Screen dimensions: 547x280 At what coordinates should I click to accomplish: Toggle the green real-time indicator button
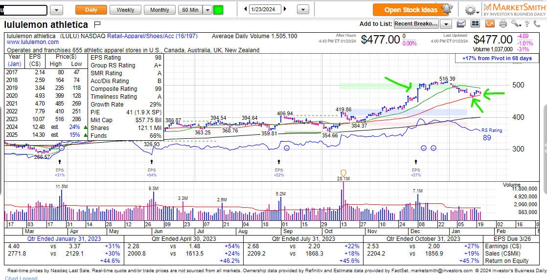point(218,10)
